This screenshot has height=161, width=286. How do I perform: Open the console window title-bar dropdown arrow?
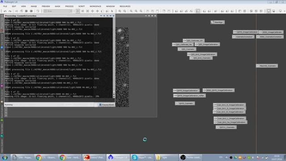[101, 16]
